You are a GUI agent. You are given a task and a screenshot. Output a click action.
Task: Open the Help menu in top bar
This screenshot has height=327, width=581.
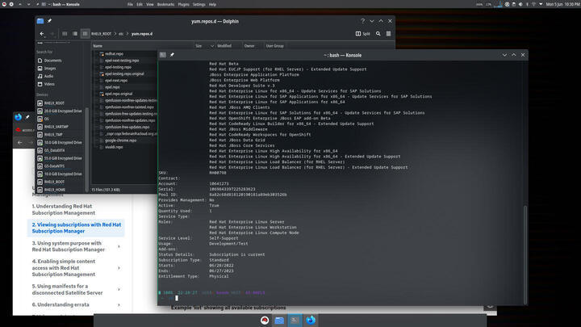212,5
